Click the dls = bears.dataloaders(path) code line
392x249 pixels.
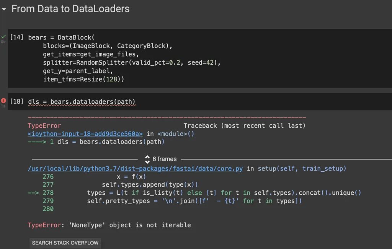(82, 102)
